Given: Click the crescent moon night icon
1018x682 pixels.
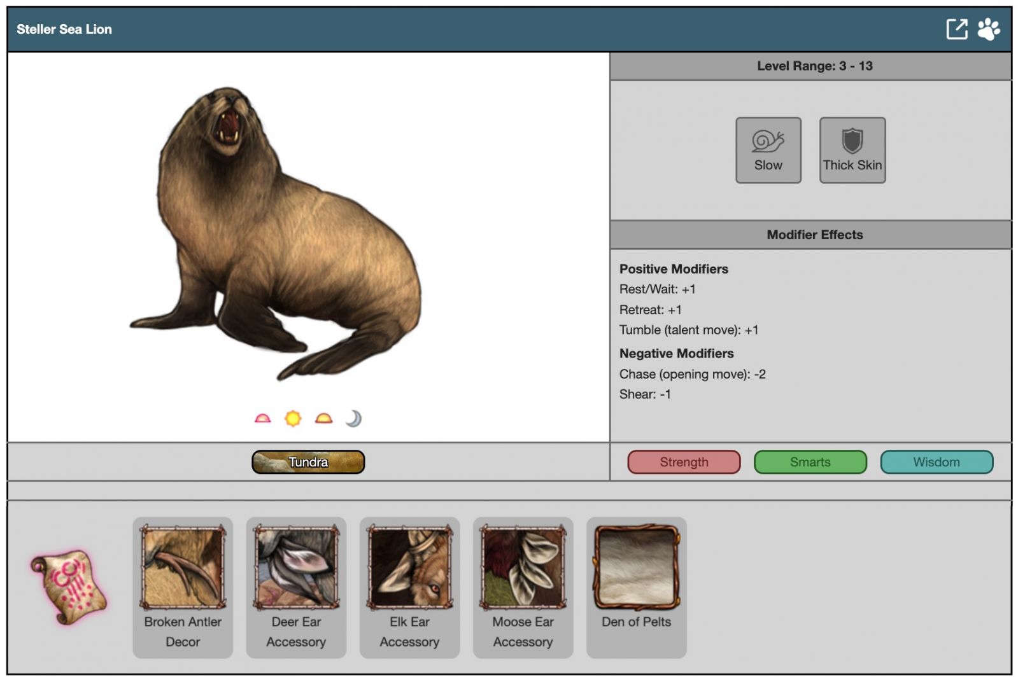Looking at the screenshot, I should click(x=353, y=419).
